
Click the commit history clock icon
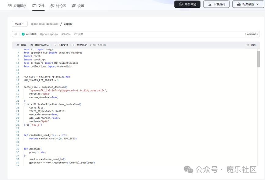click(x=16, y=34)
